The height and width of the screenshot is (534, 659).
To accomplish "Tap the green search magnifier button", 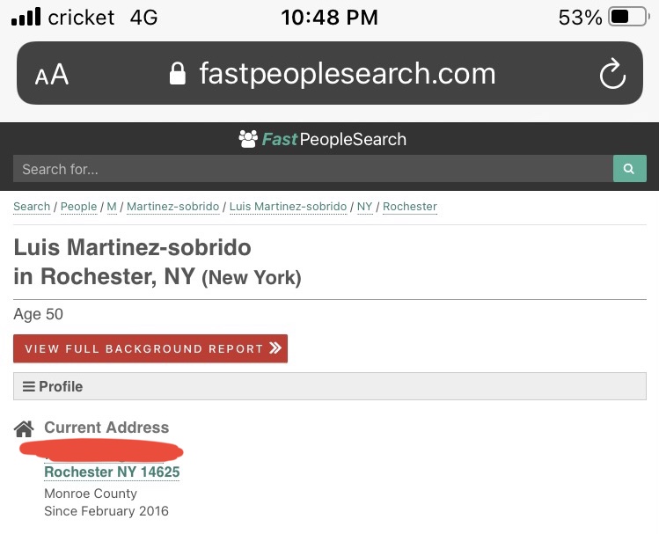I will [630, 169].
